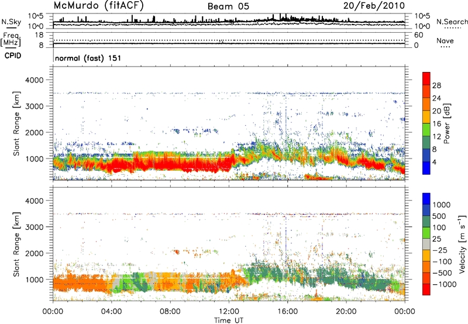This screenshot has height=324, width=468.
Task: Click the -500 label on Velocity colorbar
Action: point(442,273)
